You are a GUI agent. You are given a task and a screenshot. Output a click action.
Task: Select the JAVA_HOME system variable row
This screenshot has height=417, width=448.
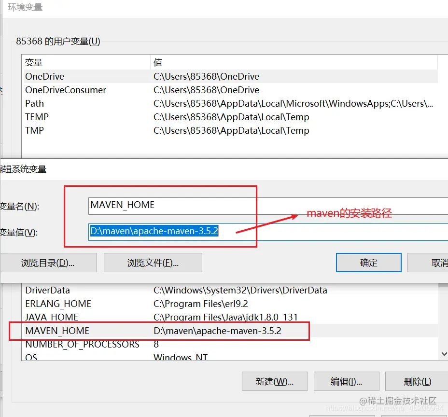click(231, 317)
